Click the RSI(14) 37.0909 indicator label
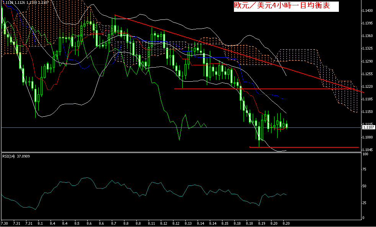The width and height of the screenshot is (376, 227). click(16, 156)
